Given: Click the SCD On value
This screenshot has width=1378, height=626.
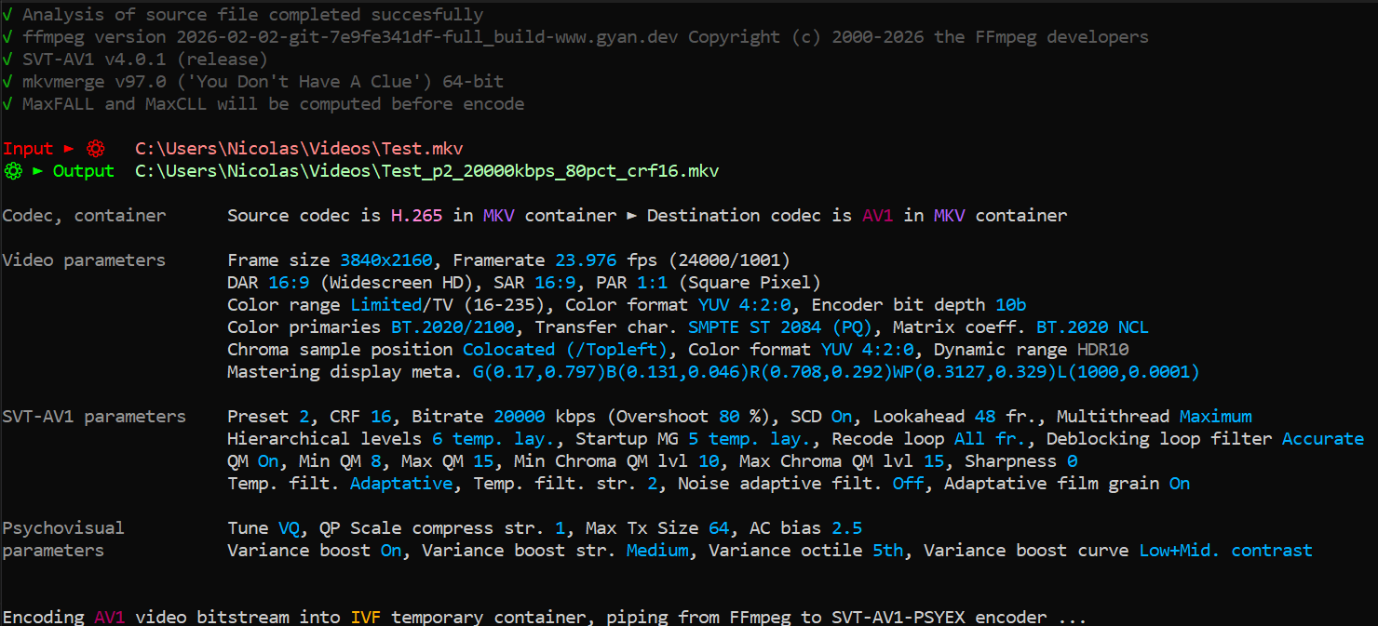Looking at the screenshot, I should (841, 417).
